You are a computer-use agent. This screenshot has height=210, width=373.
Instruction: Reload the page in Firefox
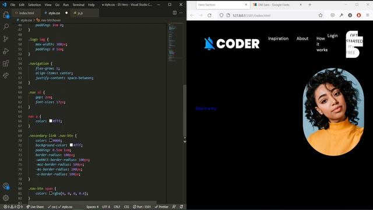(209, 15)
